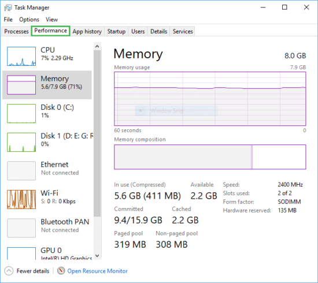Open the File menu
Image resolution: width=318 pixels, height=283 pixels.
coord(8,20)
